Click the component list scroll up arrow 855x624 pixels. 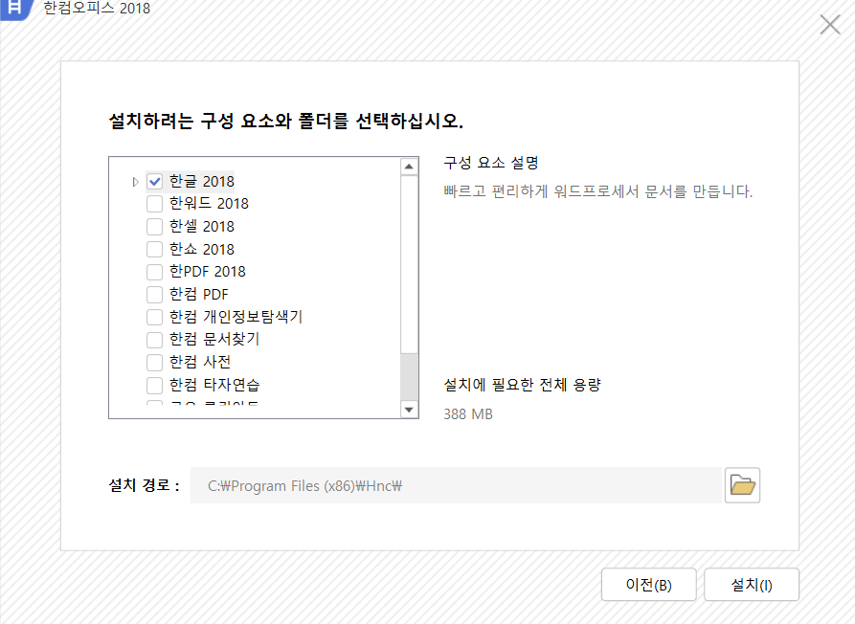tap(409, 167)
